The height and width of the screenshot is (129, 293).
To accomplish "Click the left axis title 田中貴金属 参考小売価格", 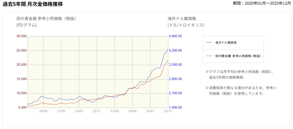I will (46, 19).
